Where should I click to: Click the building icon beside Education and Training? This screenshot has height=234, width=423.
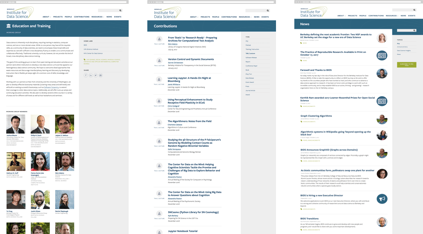(x=9, y=26)
